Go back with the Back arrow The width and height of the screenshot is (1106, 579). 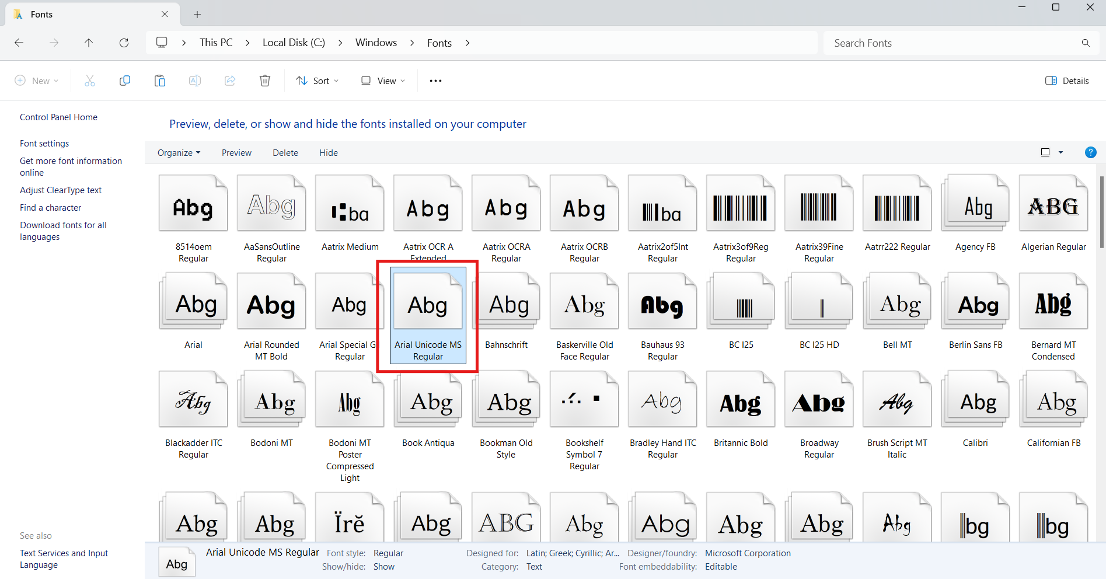19,43
